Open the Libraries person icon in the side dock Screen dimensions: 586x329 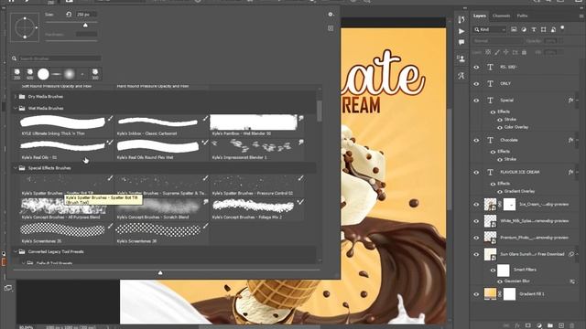pyautogui.click(x=461, y=58)
